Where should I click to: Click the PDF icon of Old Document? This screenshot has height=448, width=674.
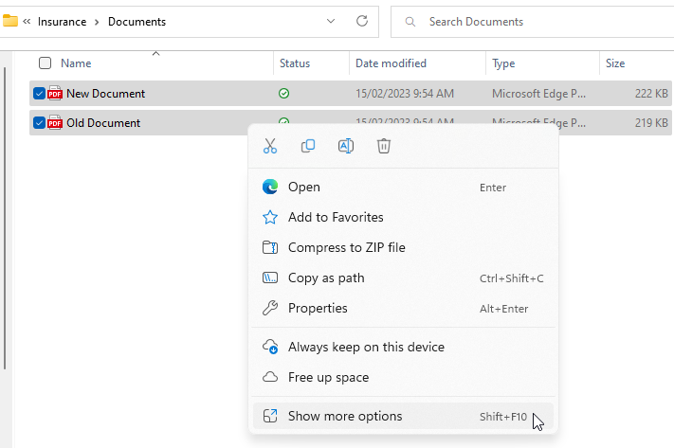(x=55, y=122)
